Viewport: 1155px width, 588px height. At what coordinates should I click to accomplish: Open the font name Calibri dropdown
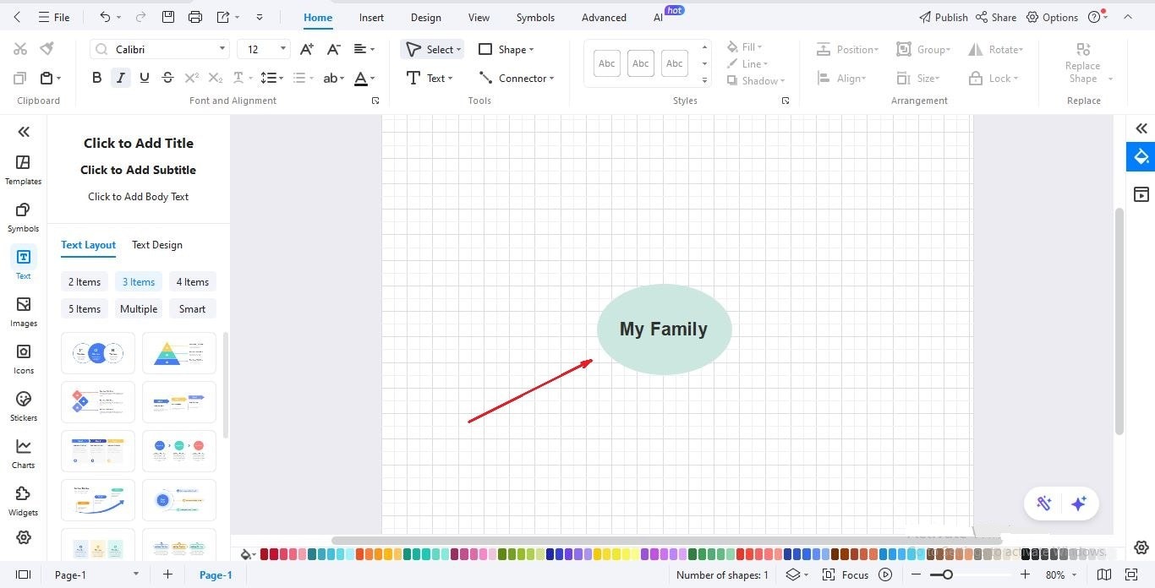click(x=222, y=49)
